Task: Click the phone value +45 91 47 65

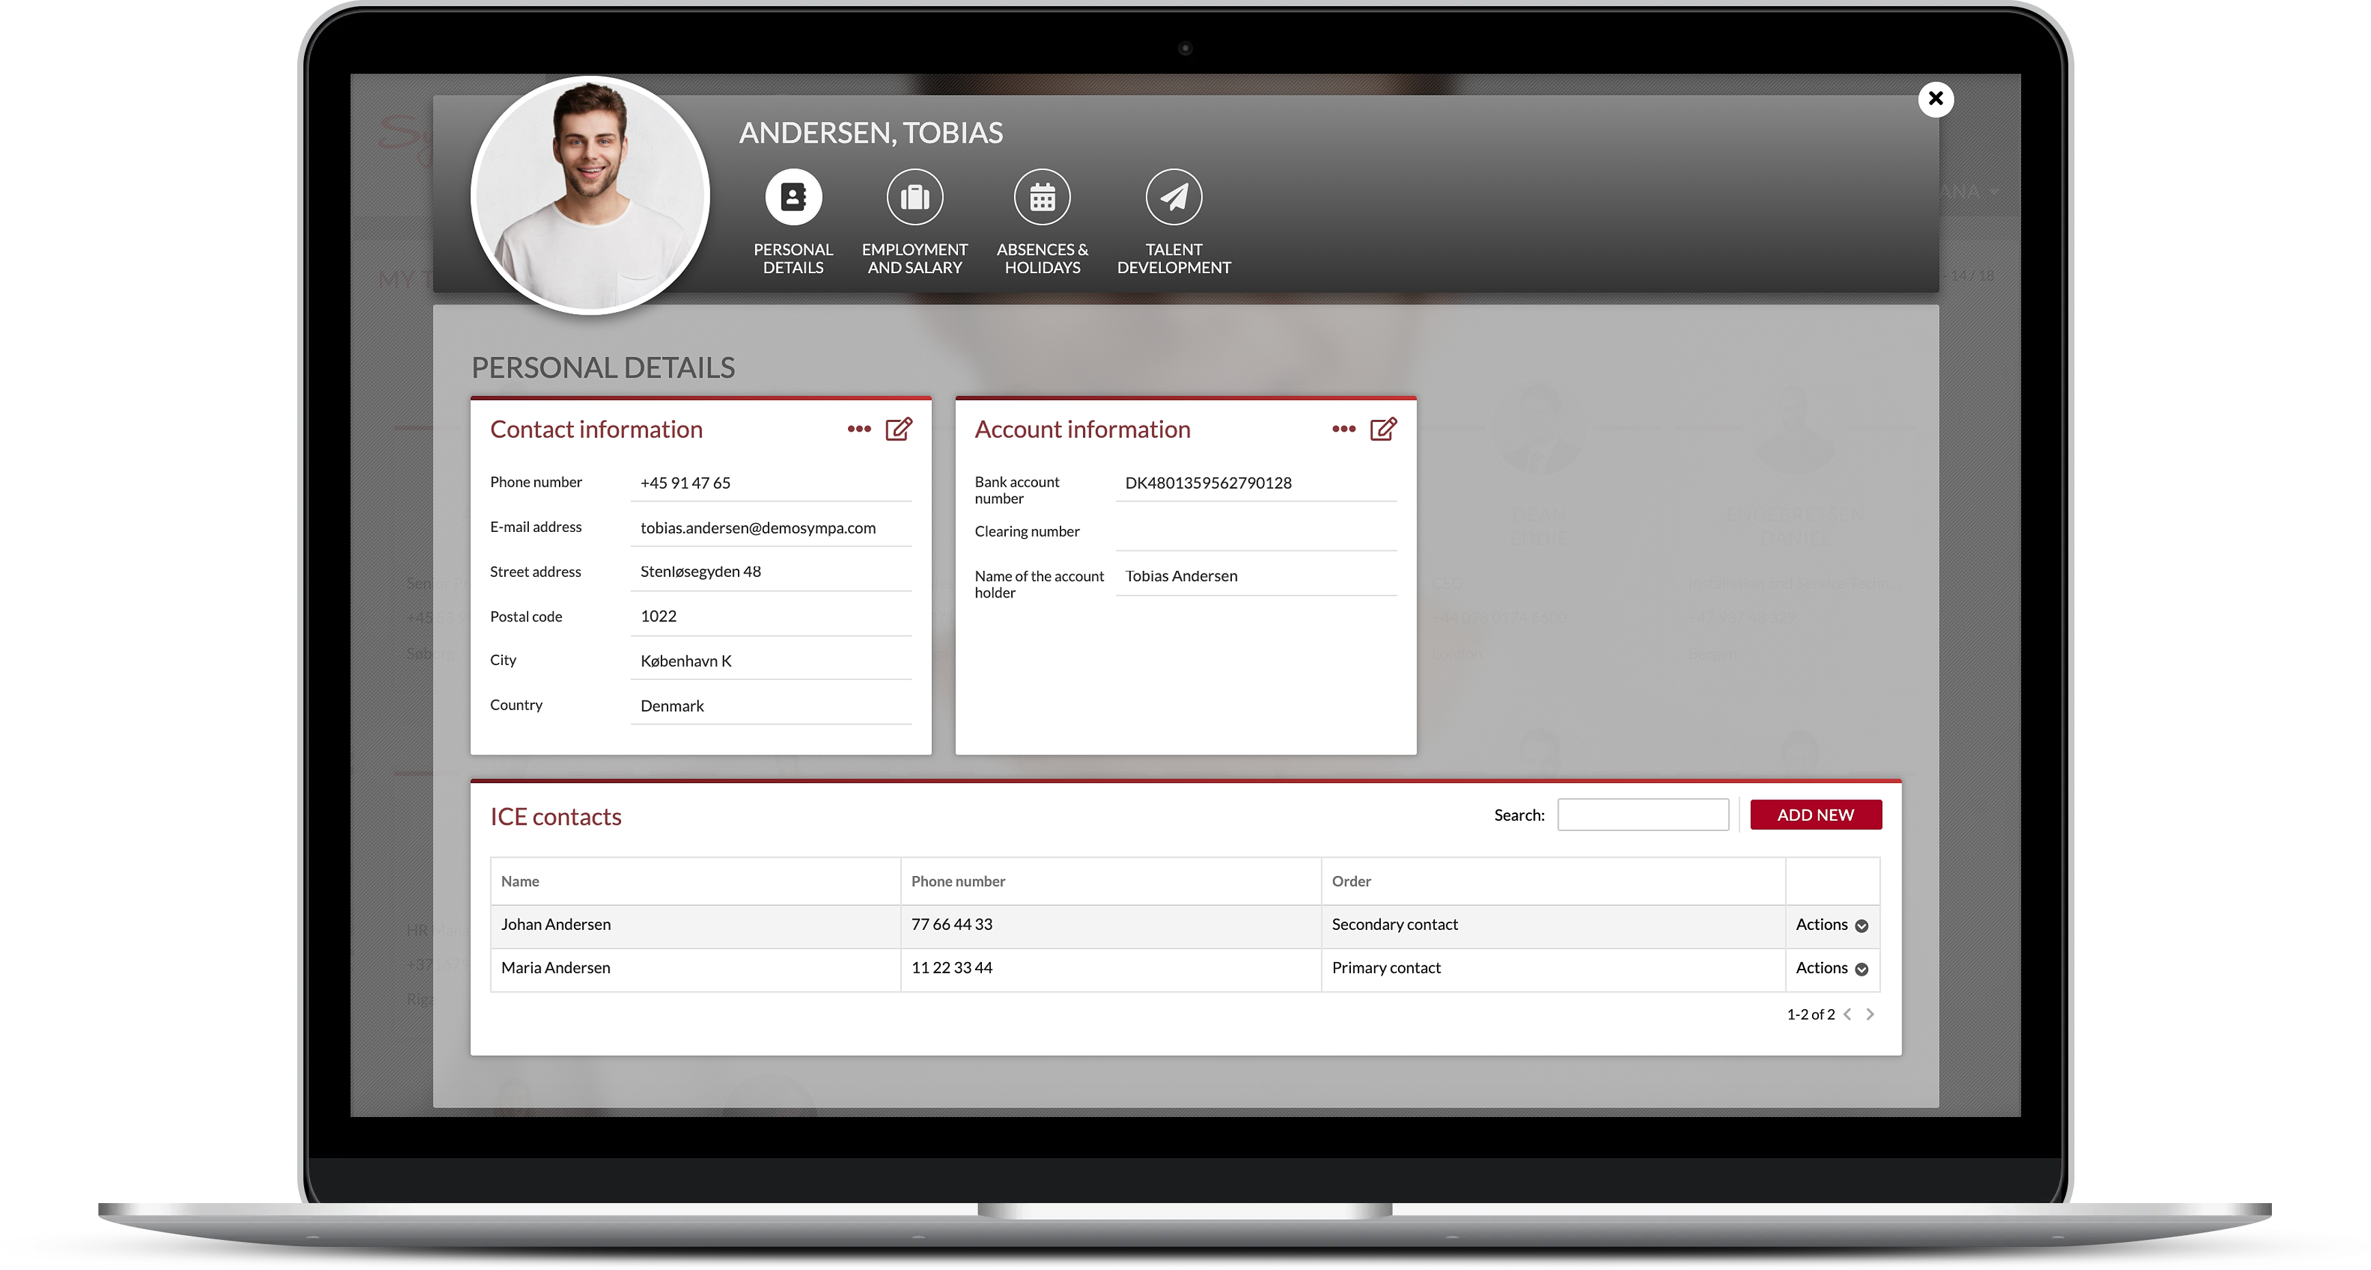Action: [686, 483]
